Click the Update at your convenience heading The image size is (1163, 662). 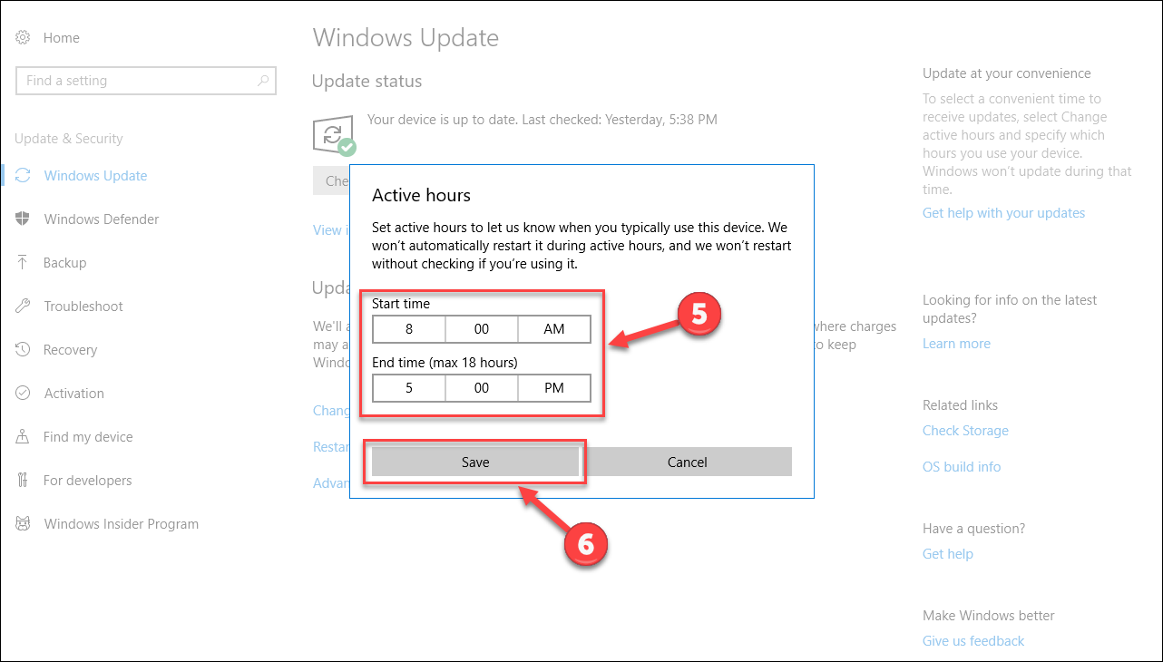[x=1007, y=73]
